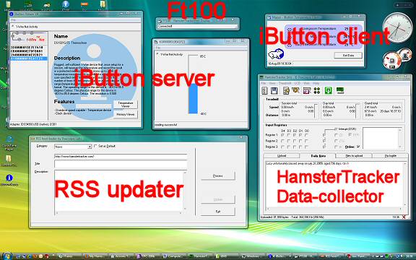Click the blue info title icon of iButton Viewer
This screenshot has height=260, width=416.
(11, 14)
